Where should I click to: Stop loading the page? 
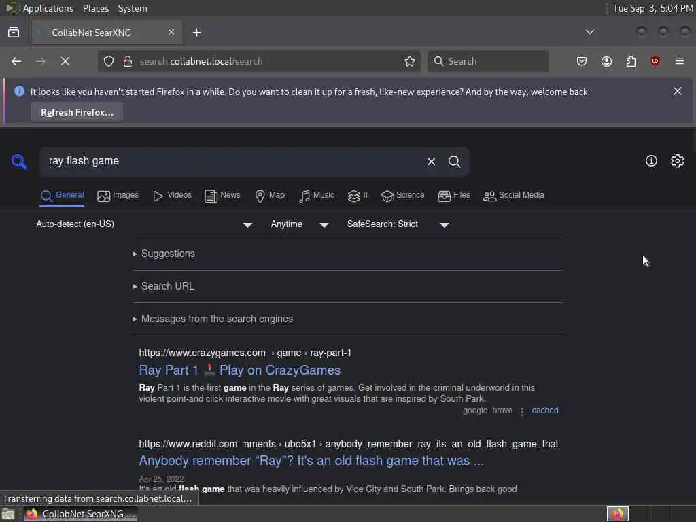tap(65, 61)
